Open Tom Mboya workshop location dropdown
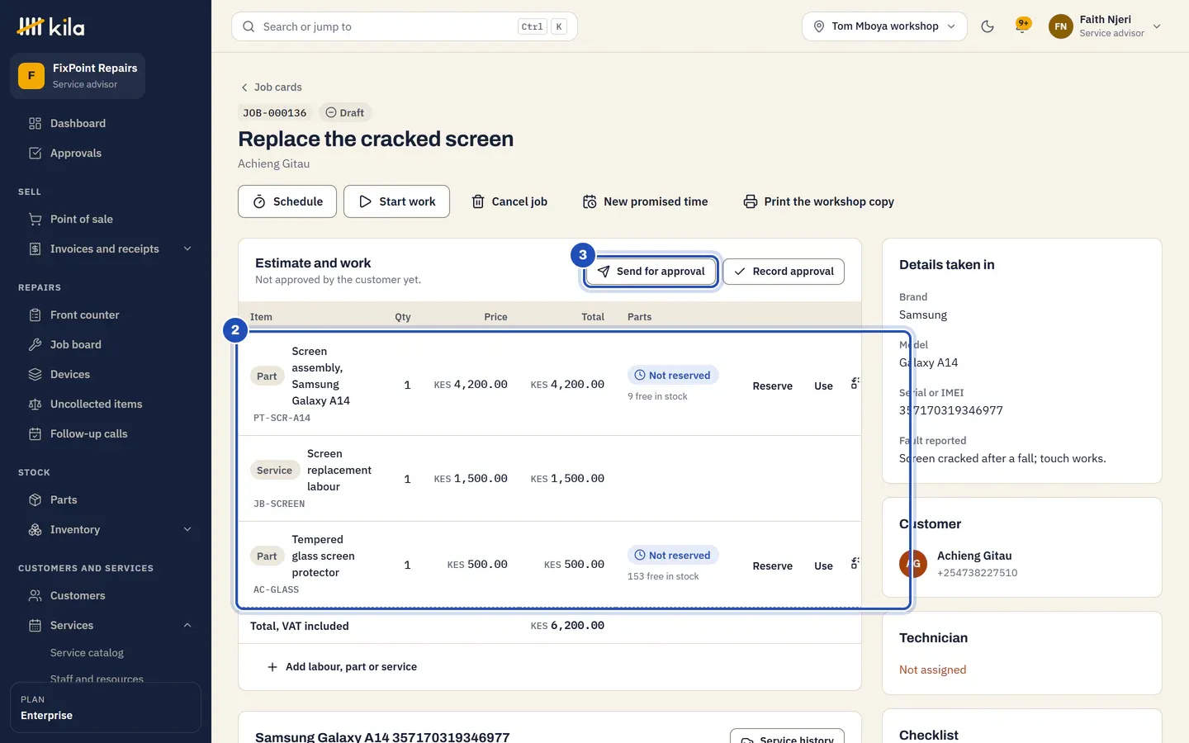The height and width of the screenshot is (743, 1189). 884,26
